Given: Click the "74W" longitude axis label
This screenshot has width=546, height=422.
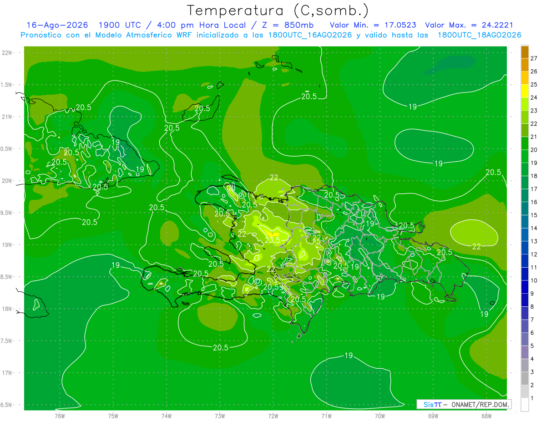Looking at the screenshot, I should point(167,416).
